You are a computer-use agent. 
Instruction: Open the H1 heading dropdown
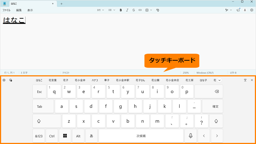tap(101, 10)
